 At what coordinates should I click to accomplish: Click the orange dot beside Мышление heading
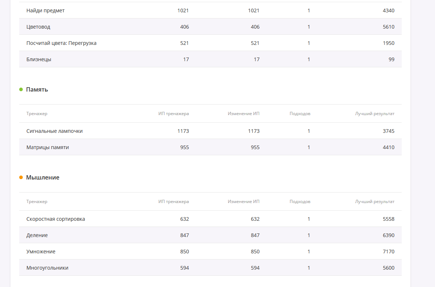[x=21, y=177]
